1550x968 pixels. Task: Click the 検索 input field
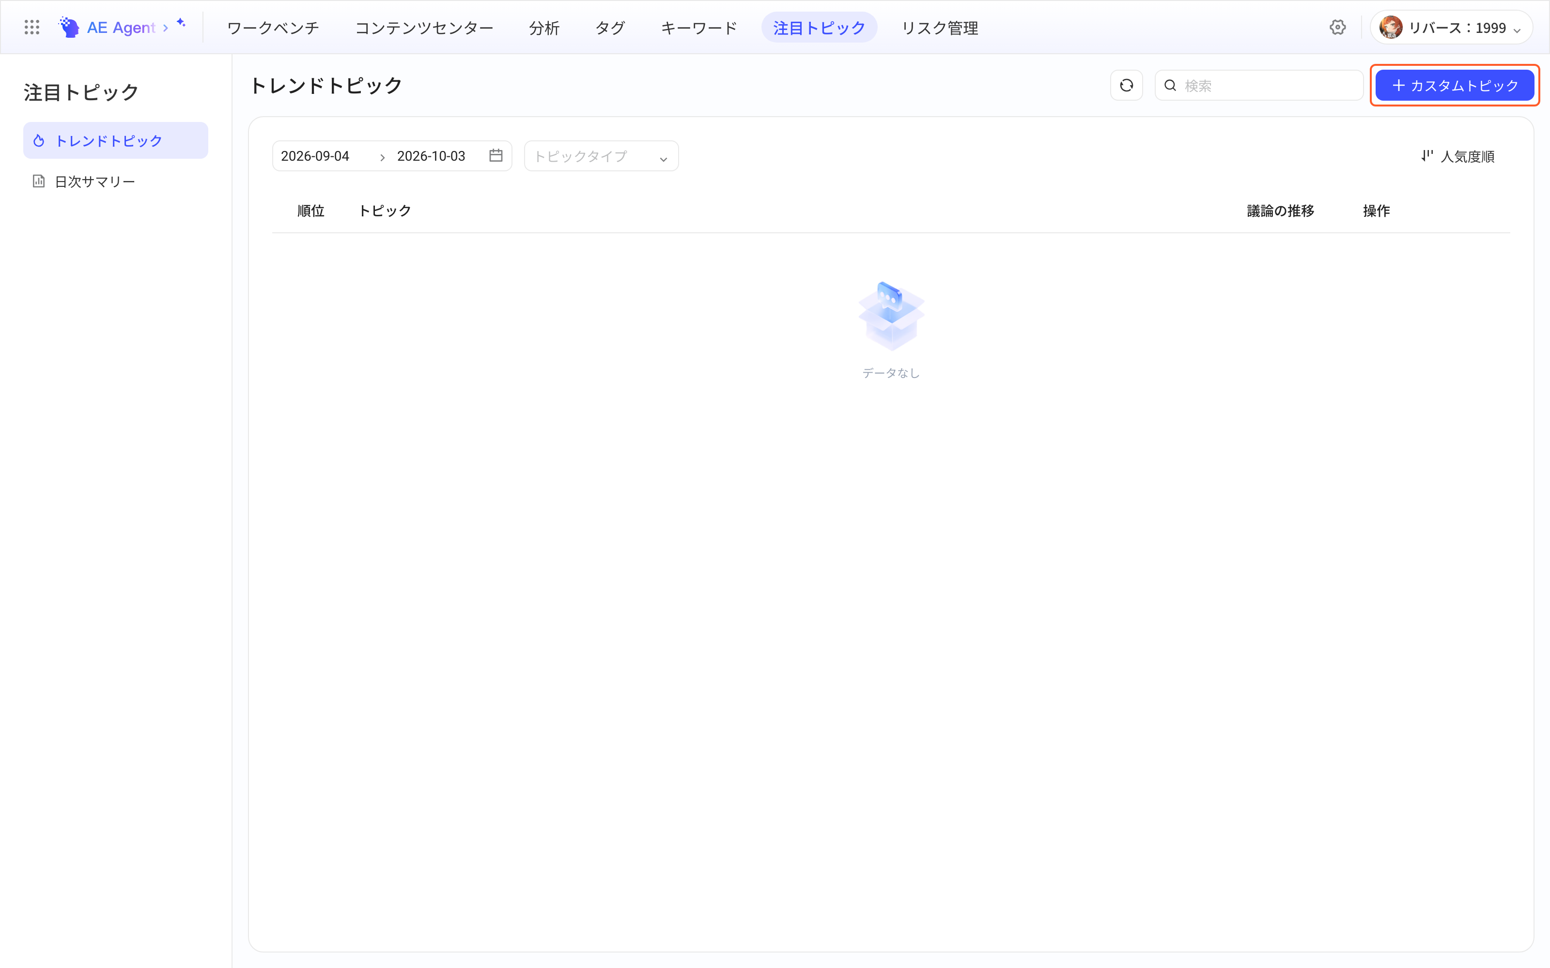(1258, 85)
